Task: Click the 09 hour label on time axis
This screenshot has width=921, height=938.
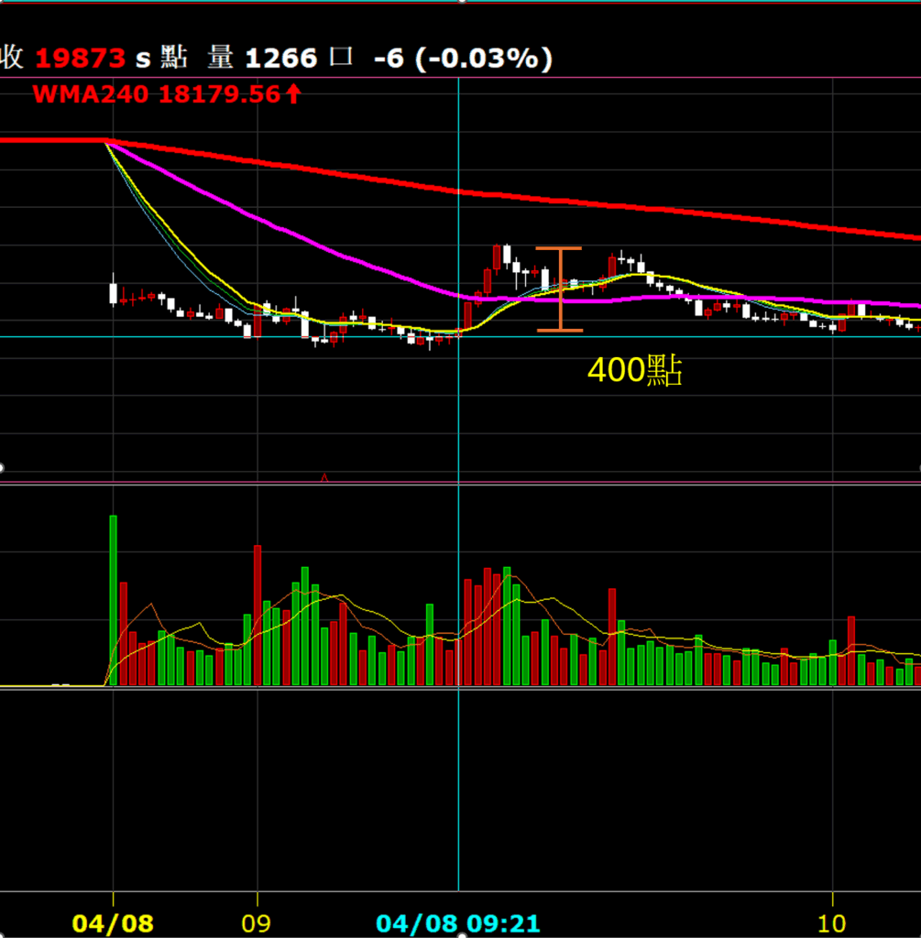Action: (x=258, y=922)
